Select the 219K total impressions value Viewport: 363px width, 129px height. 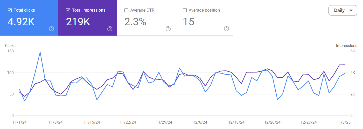78,22
